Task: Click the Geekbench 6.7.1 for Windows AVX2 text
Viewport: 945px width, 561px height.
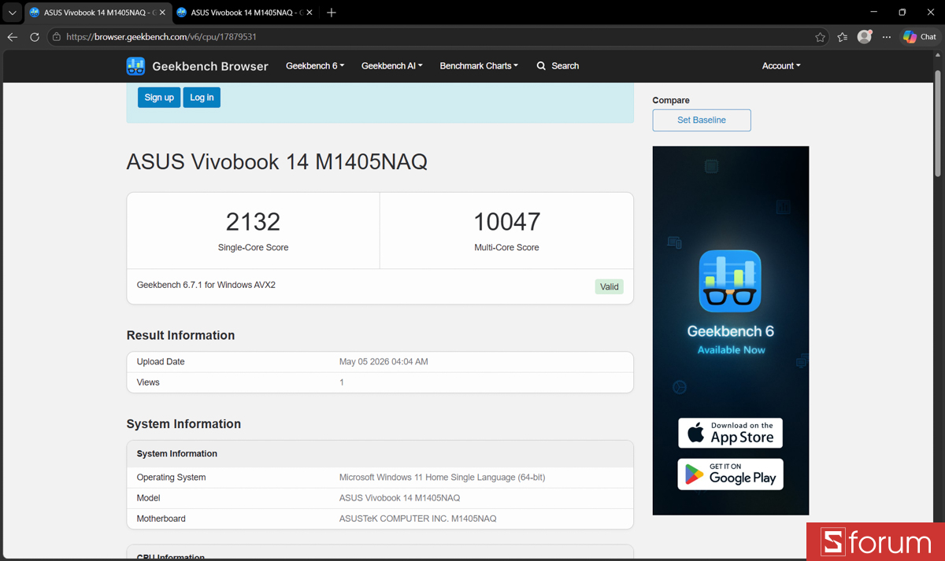Action: pyautogui.click(x=206, y=285)
